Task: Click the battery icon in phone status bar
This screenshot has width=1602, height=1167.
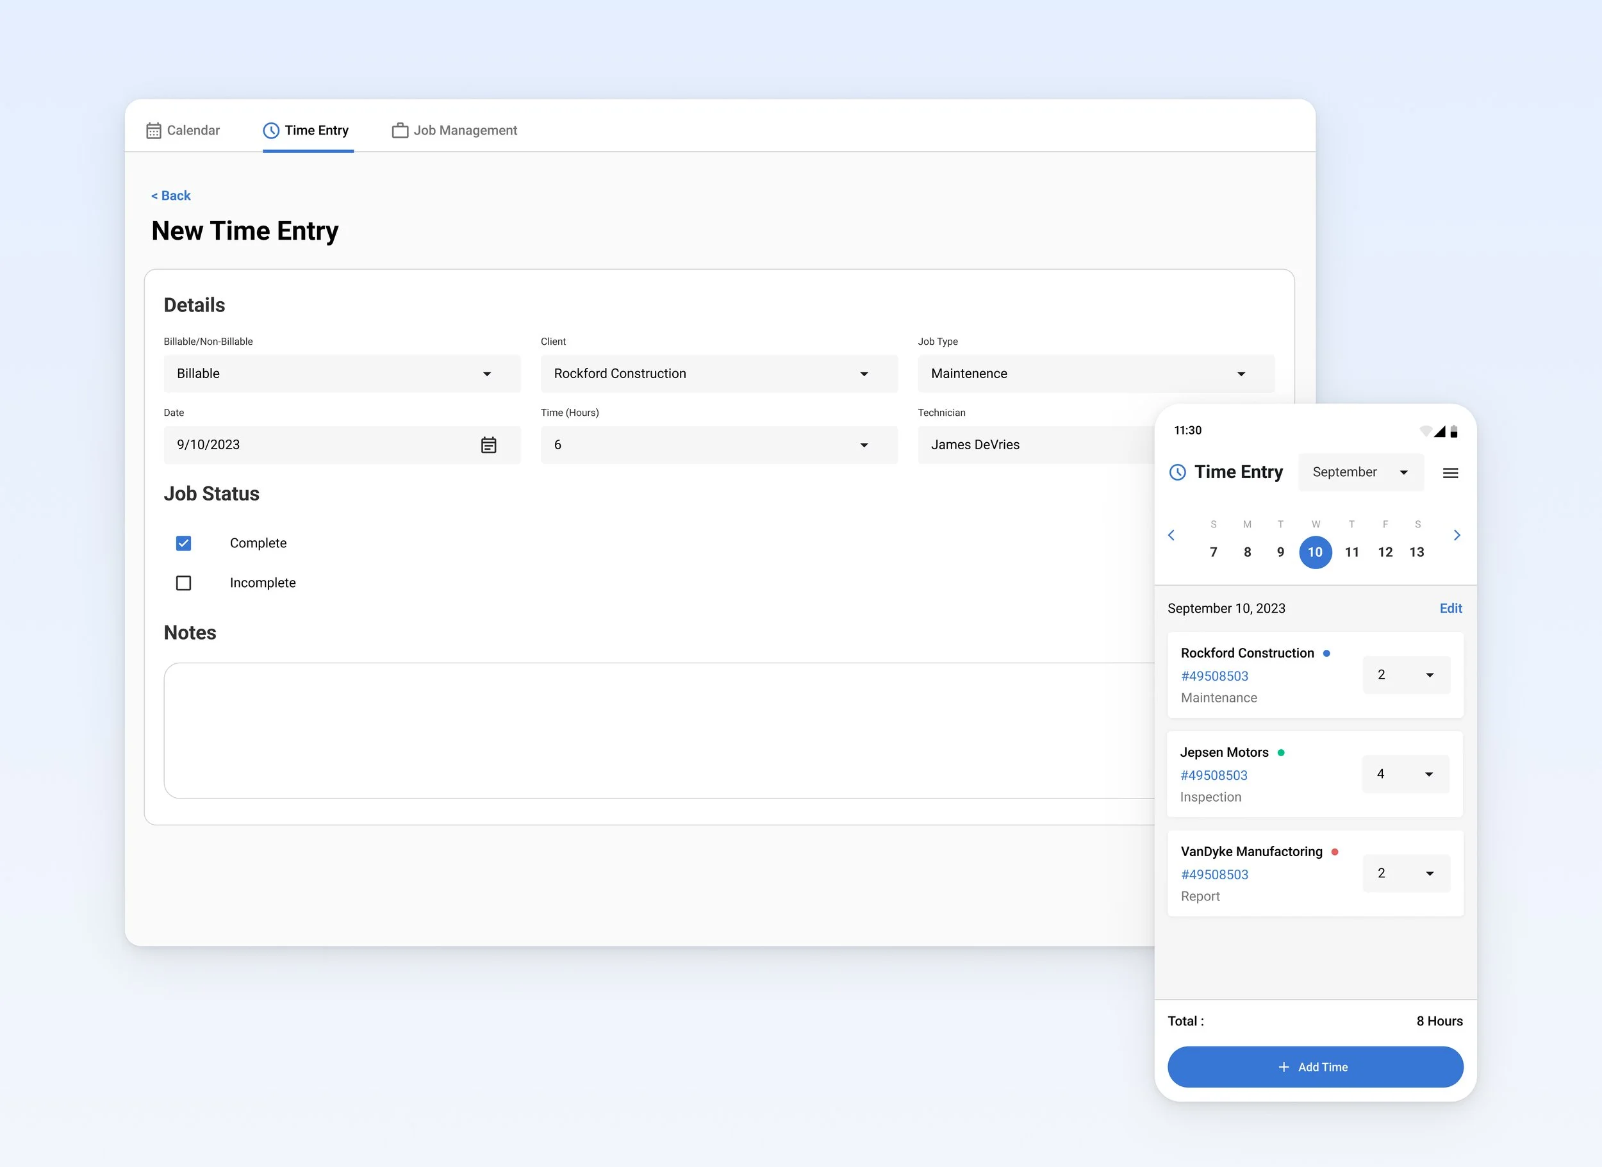Action: [x=1454, y=432]
